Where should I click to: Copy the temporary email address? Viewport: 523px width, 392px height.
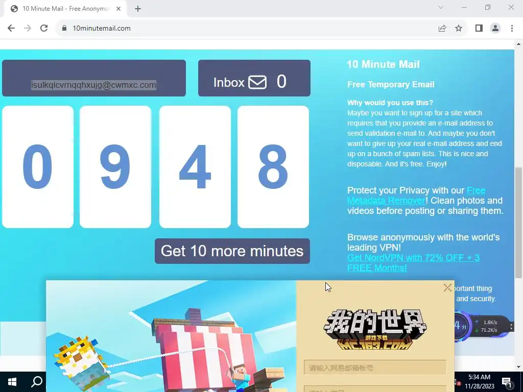pyautogui.click(x=94, y=85)
